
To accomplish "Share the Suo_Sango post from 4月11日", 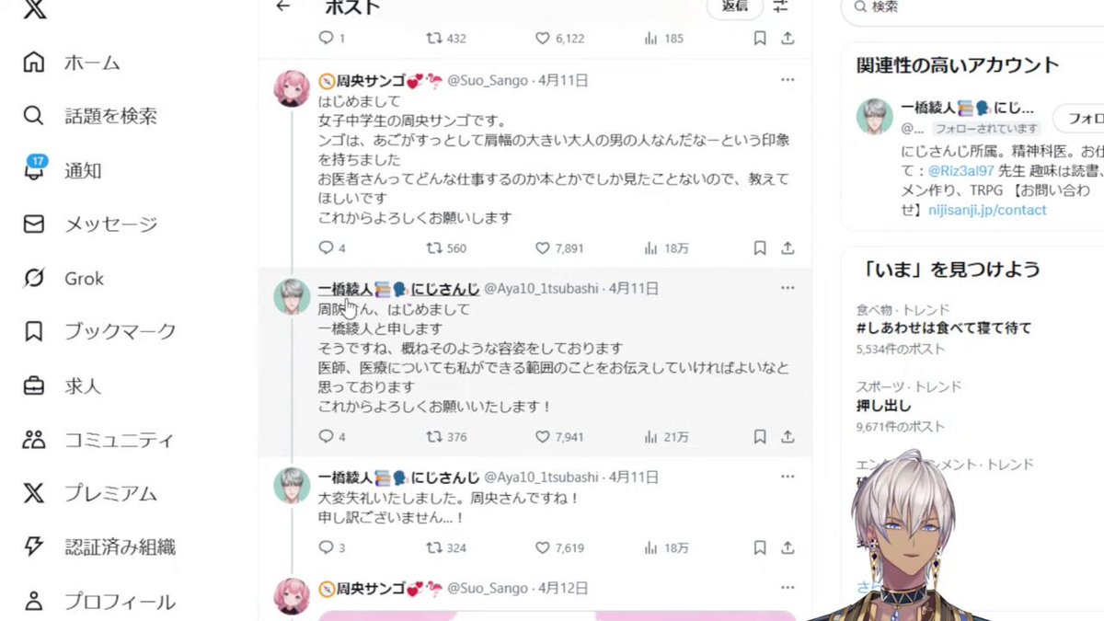I will [x=788, y=248].
